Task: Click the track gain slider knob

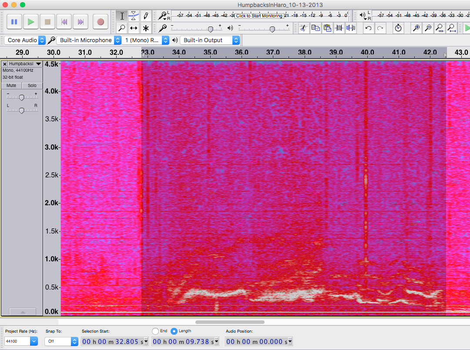Action: pyautogui.click(x=21, y=98)
